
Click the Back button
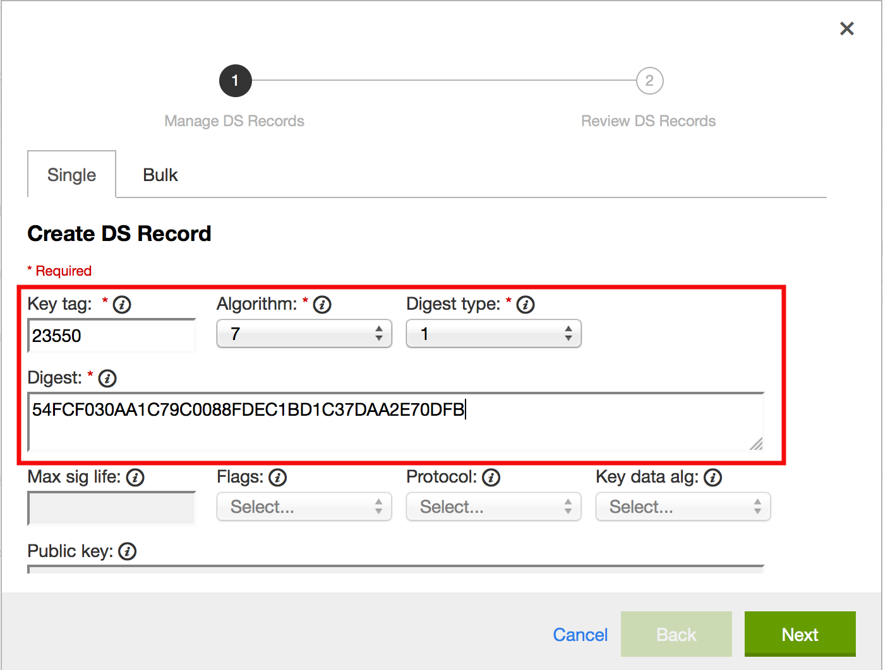[x=676, y=634]
